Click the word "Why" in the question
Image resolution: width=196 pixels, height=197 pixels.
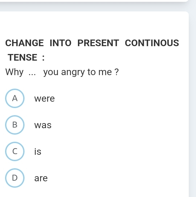point(14,72)
